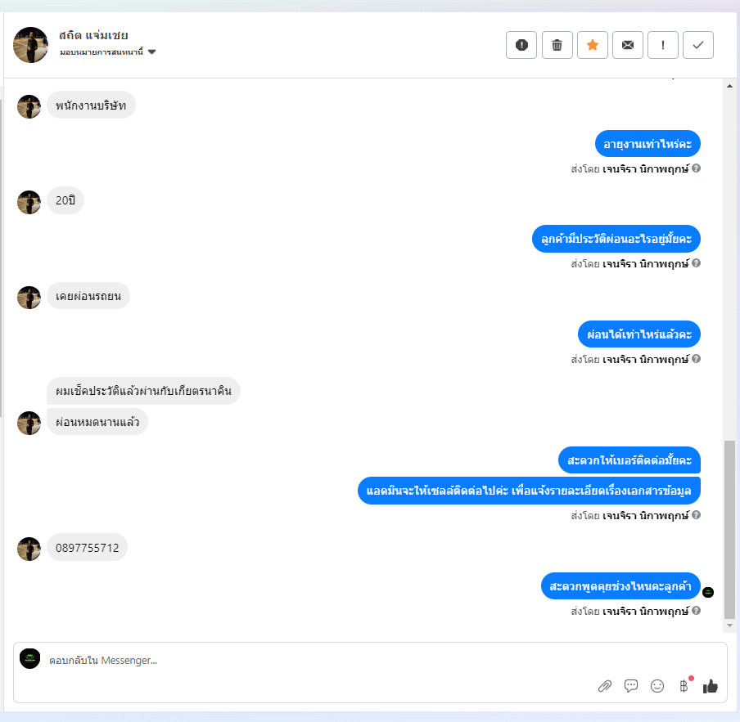Screen dimensions: 740x722
Task: Click the chat scrollbar thumb
Action: [x=729, y=529]
